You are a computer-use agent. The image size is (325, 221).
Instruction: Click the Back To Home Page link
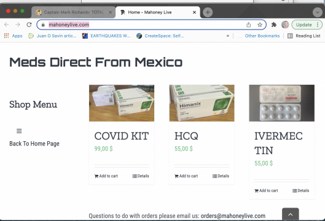pos(34,144)
